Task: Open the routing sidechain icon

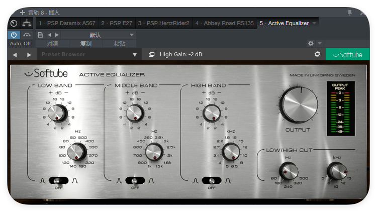Action: (x=27, y=23)
